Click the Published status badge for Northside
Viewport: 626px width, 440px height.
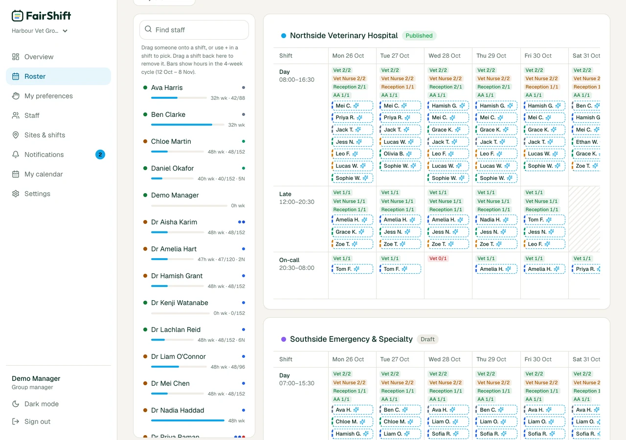click(419, 36)
